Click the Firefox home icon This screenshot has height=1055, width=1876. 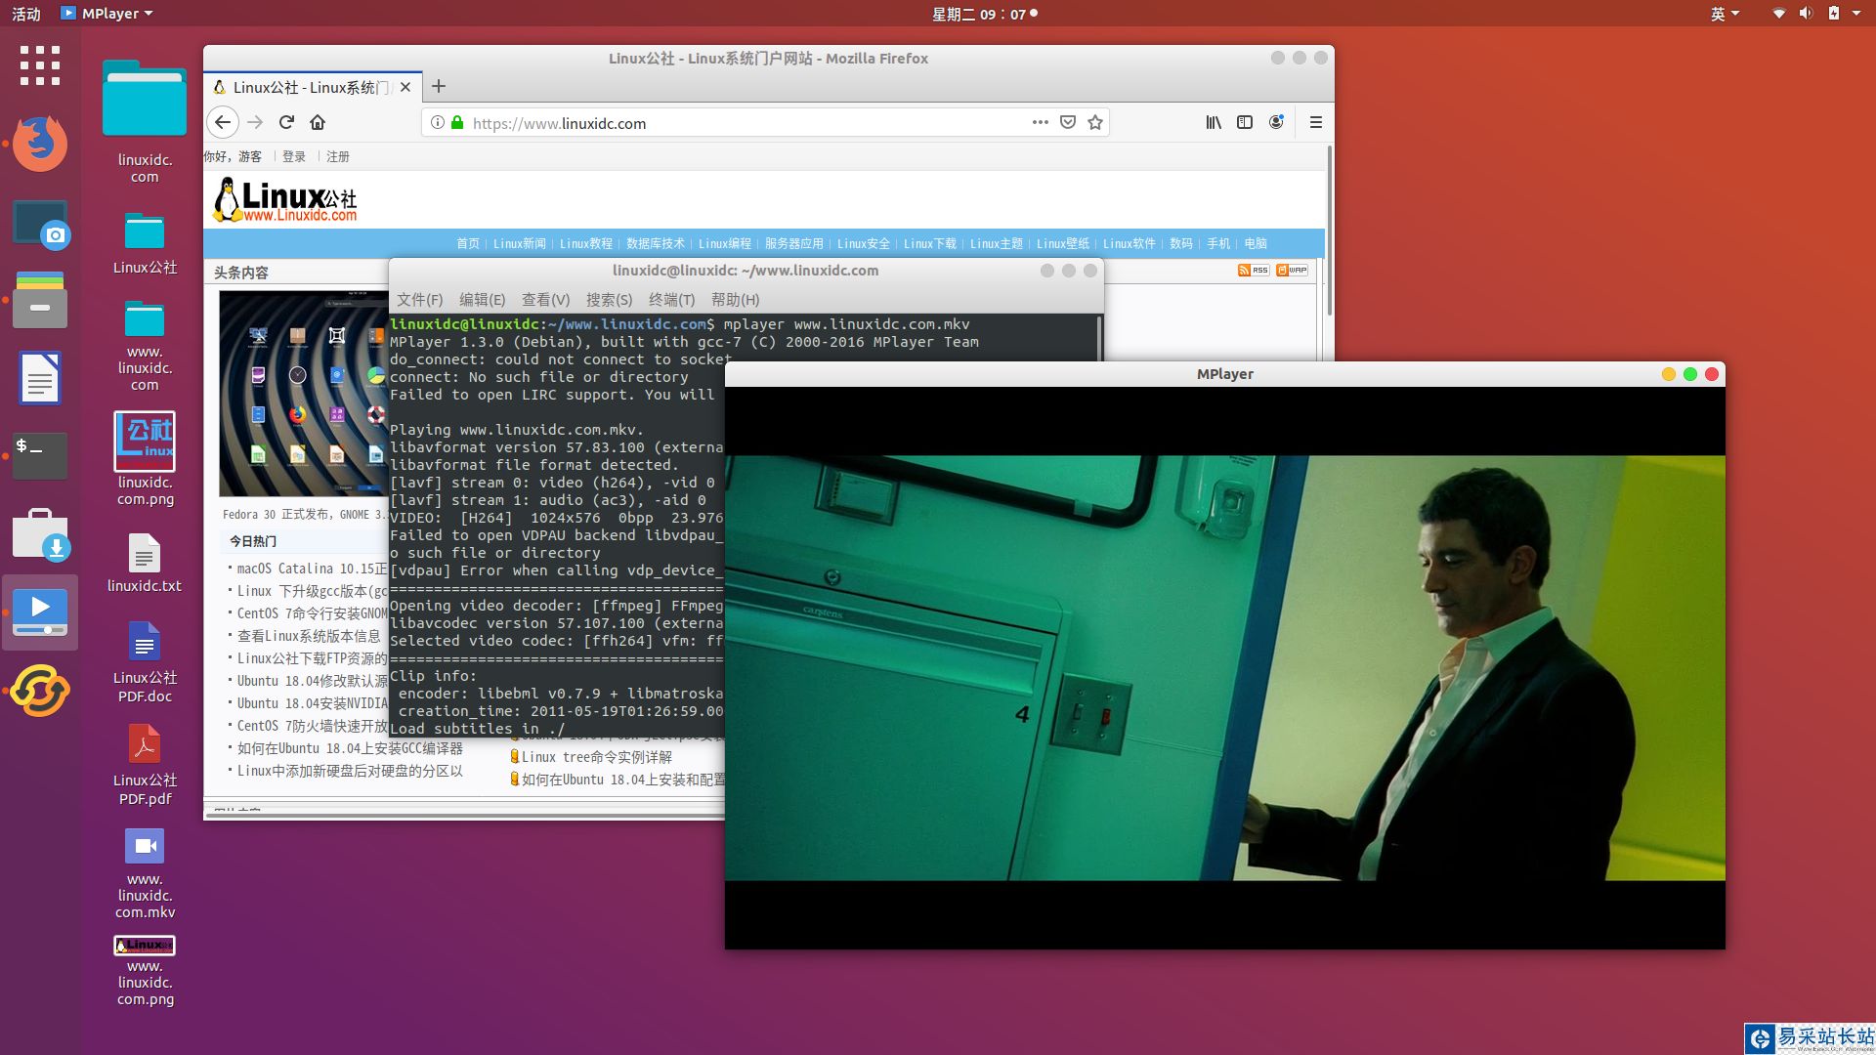[x=318, y=122]
